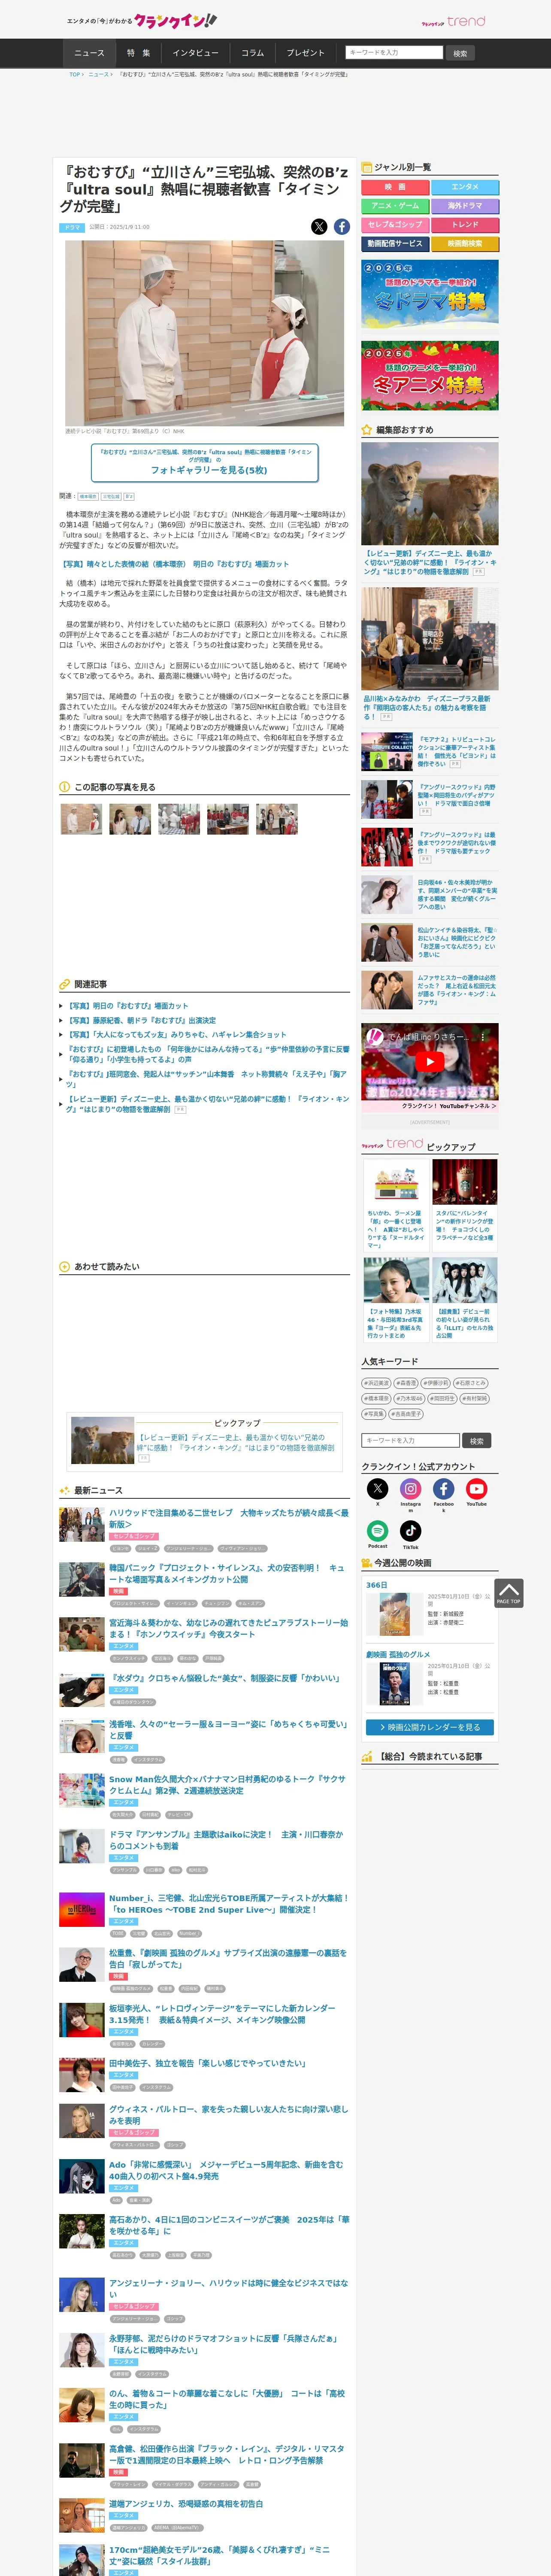Open related link ハギャレン集合ショット
This screenshot has height=2576, width=551.
click(x=176, y=1035)
